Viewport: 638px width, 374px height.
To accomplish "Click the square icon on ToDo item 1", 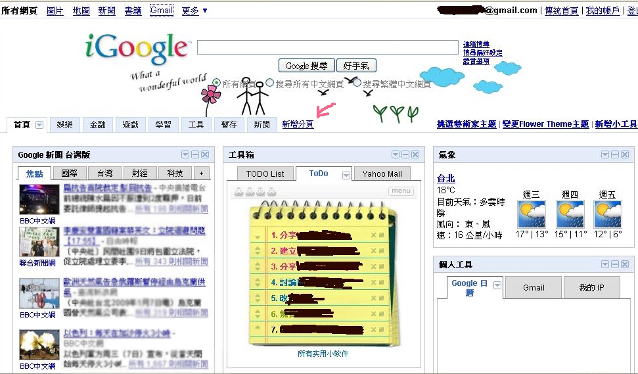I will pos(381,235).
